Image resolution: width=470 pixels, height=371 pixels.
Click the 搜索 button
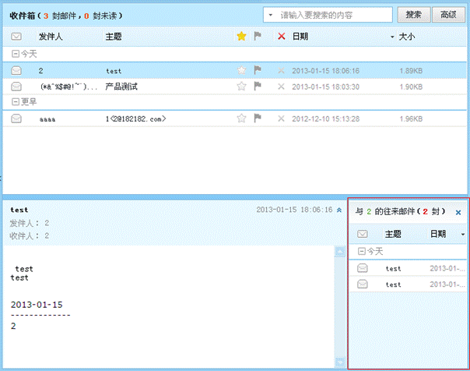click(x=414, y=15)
